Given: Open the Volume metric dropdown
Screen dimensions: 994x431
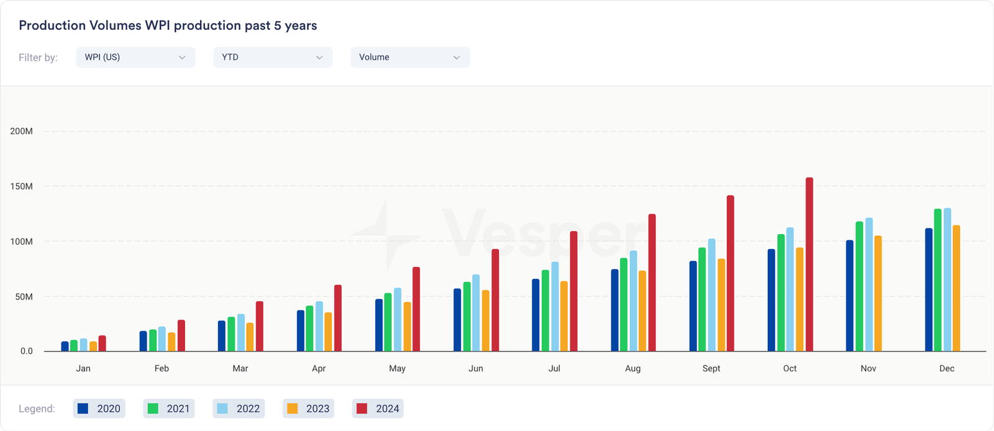Looking at the screenshot, I should click(410, 57).
